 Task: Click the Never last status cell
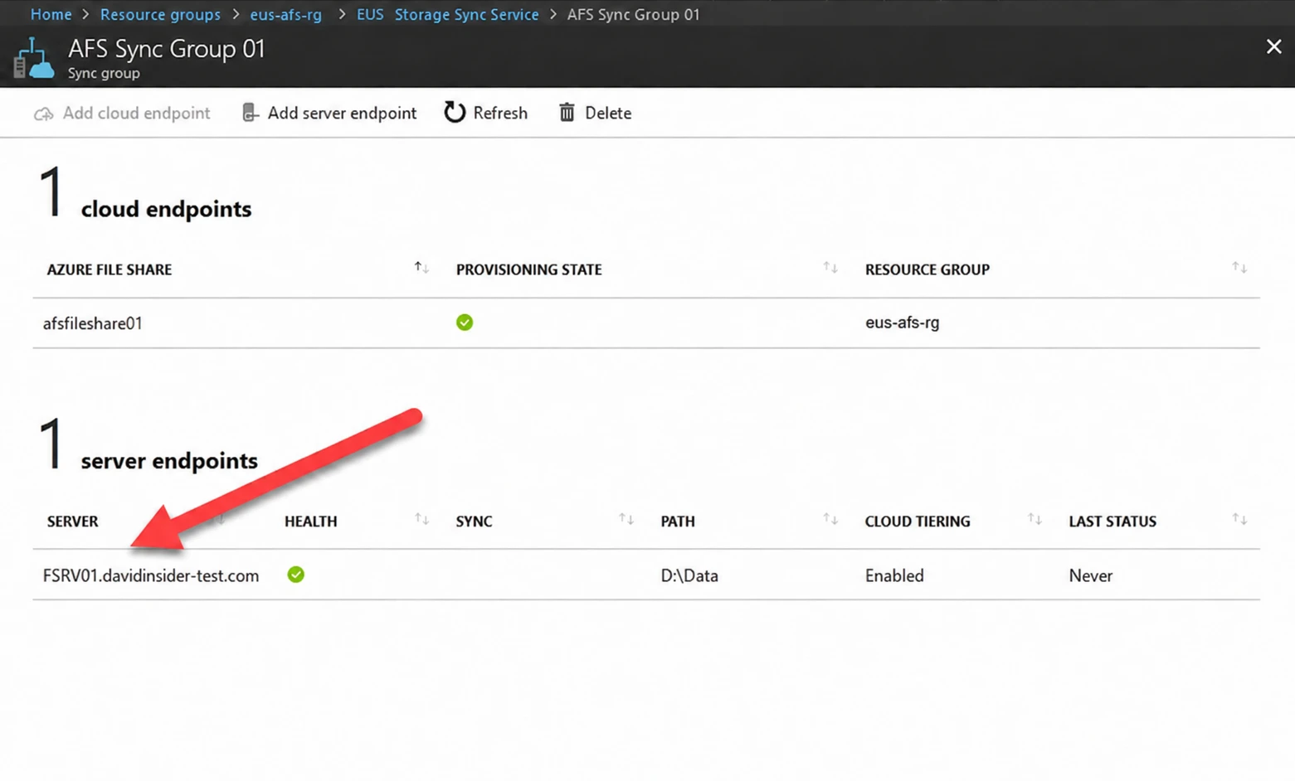point(1090,575)
